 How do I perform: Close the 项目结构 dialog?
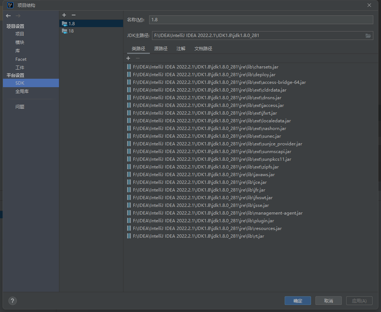click(369, 5)
